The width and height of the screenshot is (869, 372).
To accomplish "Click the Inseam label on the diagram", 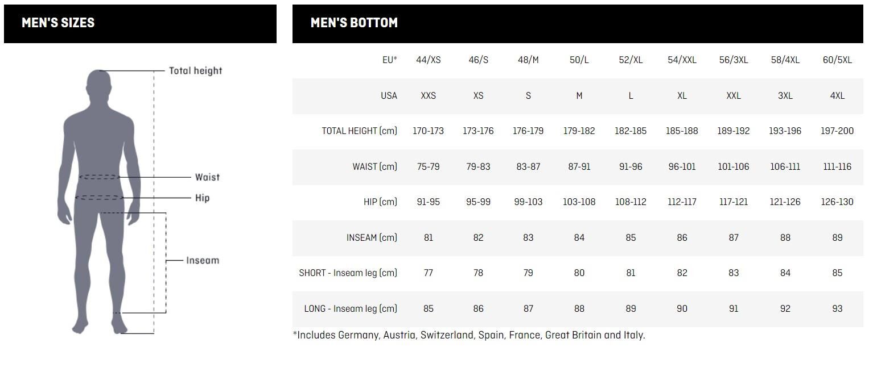I will [203, 261].
